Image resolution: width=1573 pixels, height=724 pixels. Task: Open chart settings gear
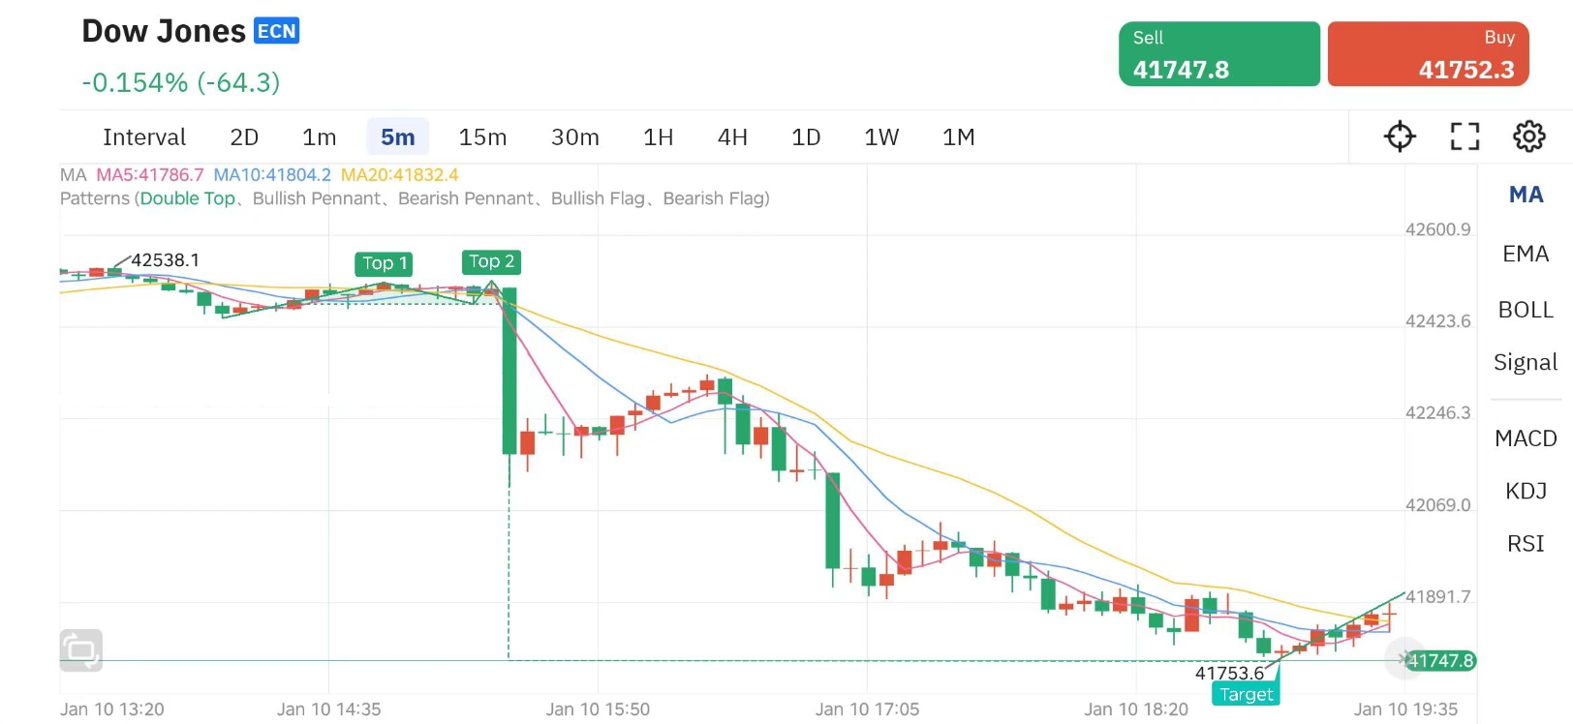[1529, 136]
